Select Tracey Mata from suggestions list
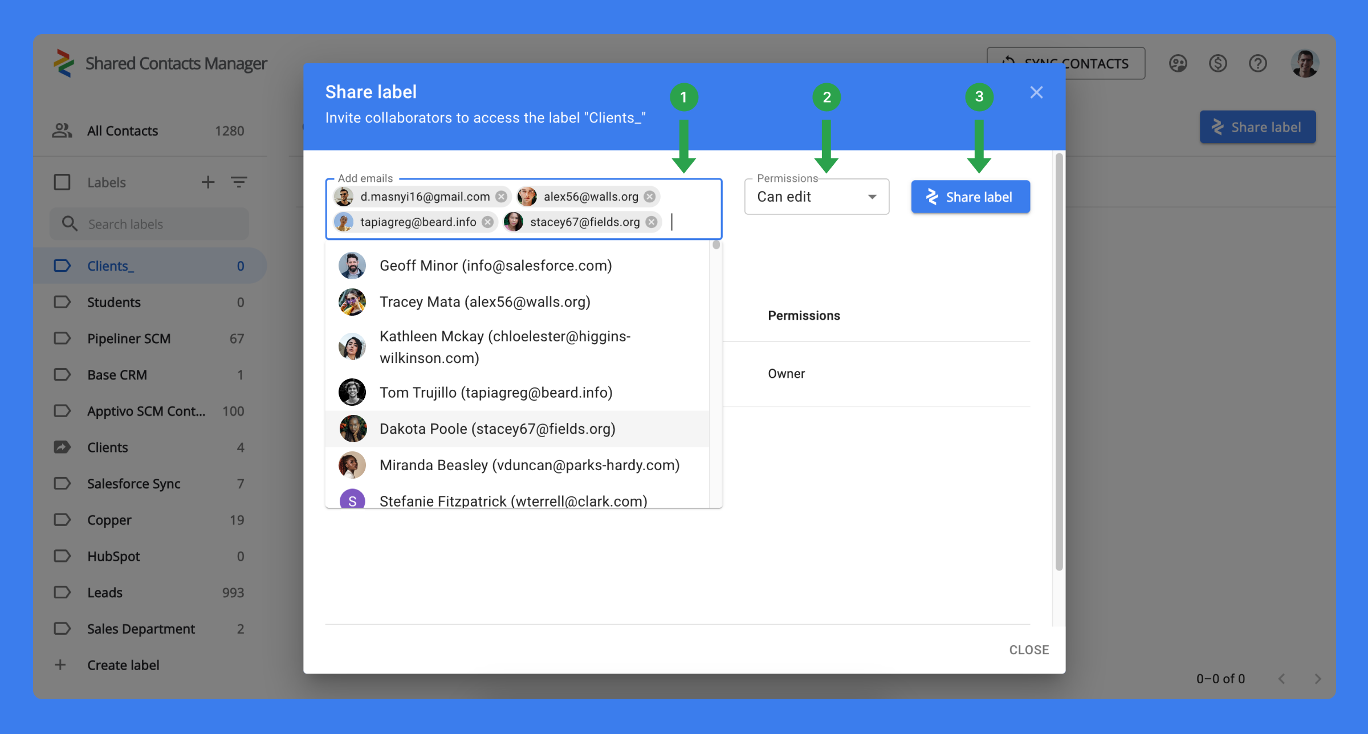 [485, 301]
